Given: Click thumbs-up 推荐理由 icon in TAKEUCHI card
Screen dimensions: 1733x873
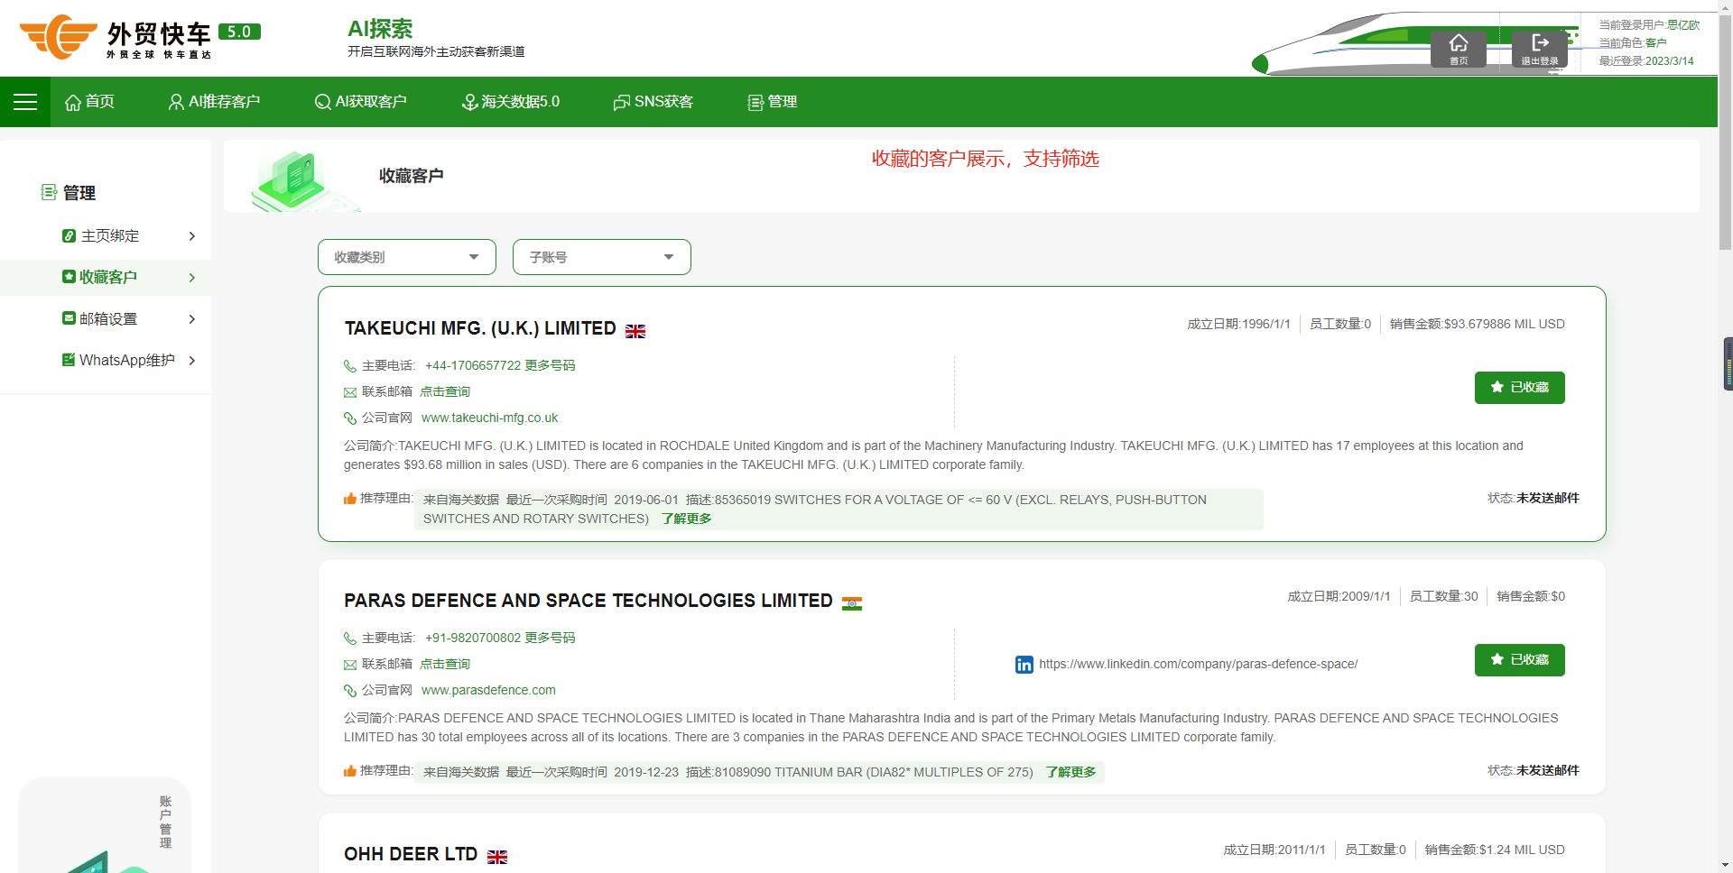Looking at the screenshot, I should pyautogui.click(x=350, y=498).
